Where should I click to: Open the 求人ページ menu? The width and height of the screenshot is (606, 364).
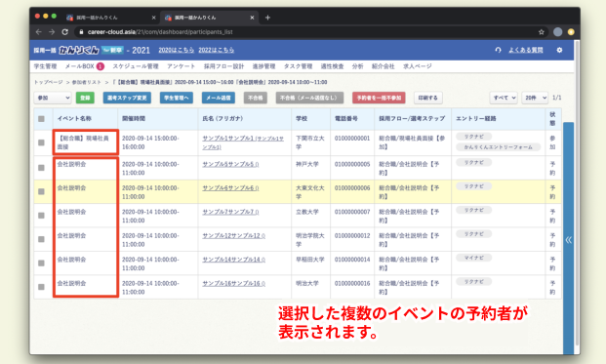(x=418, y=66)
